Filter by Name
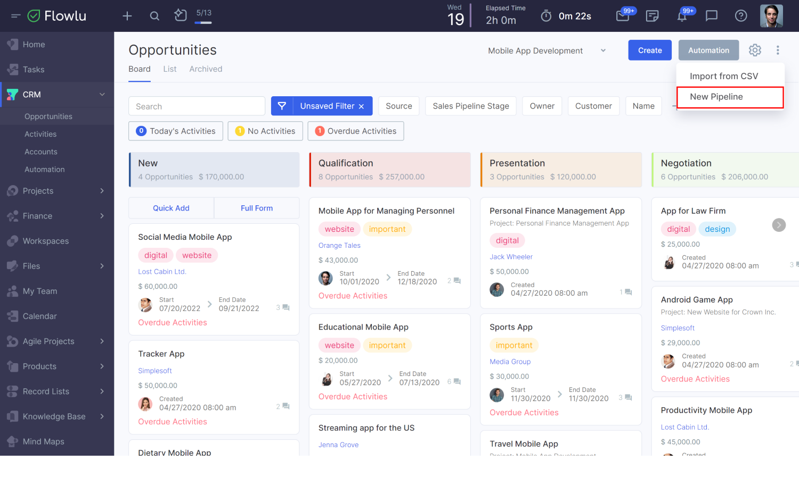799x486 pixels. click(643, 106)
